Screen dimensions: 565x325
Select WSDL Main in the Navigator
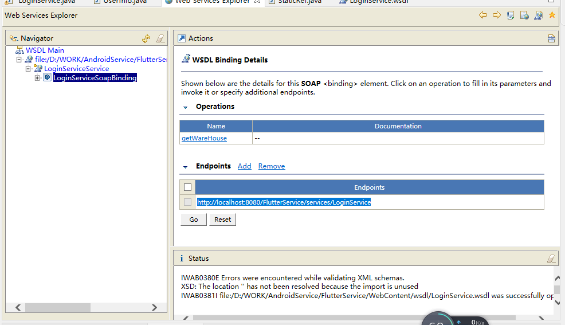(45, 50)
